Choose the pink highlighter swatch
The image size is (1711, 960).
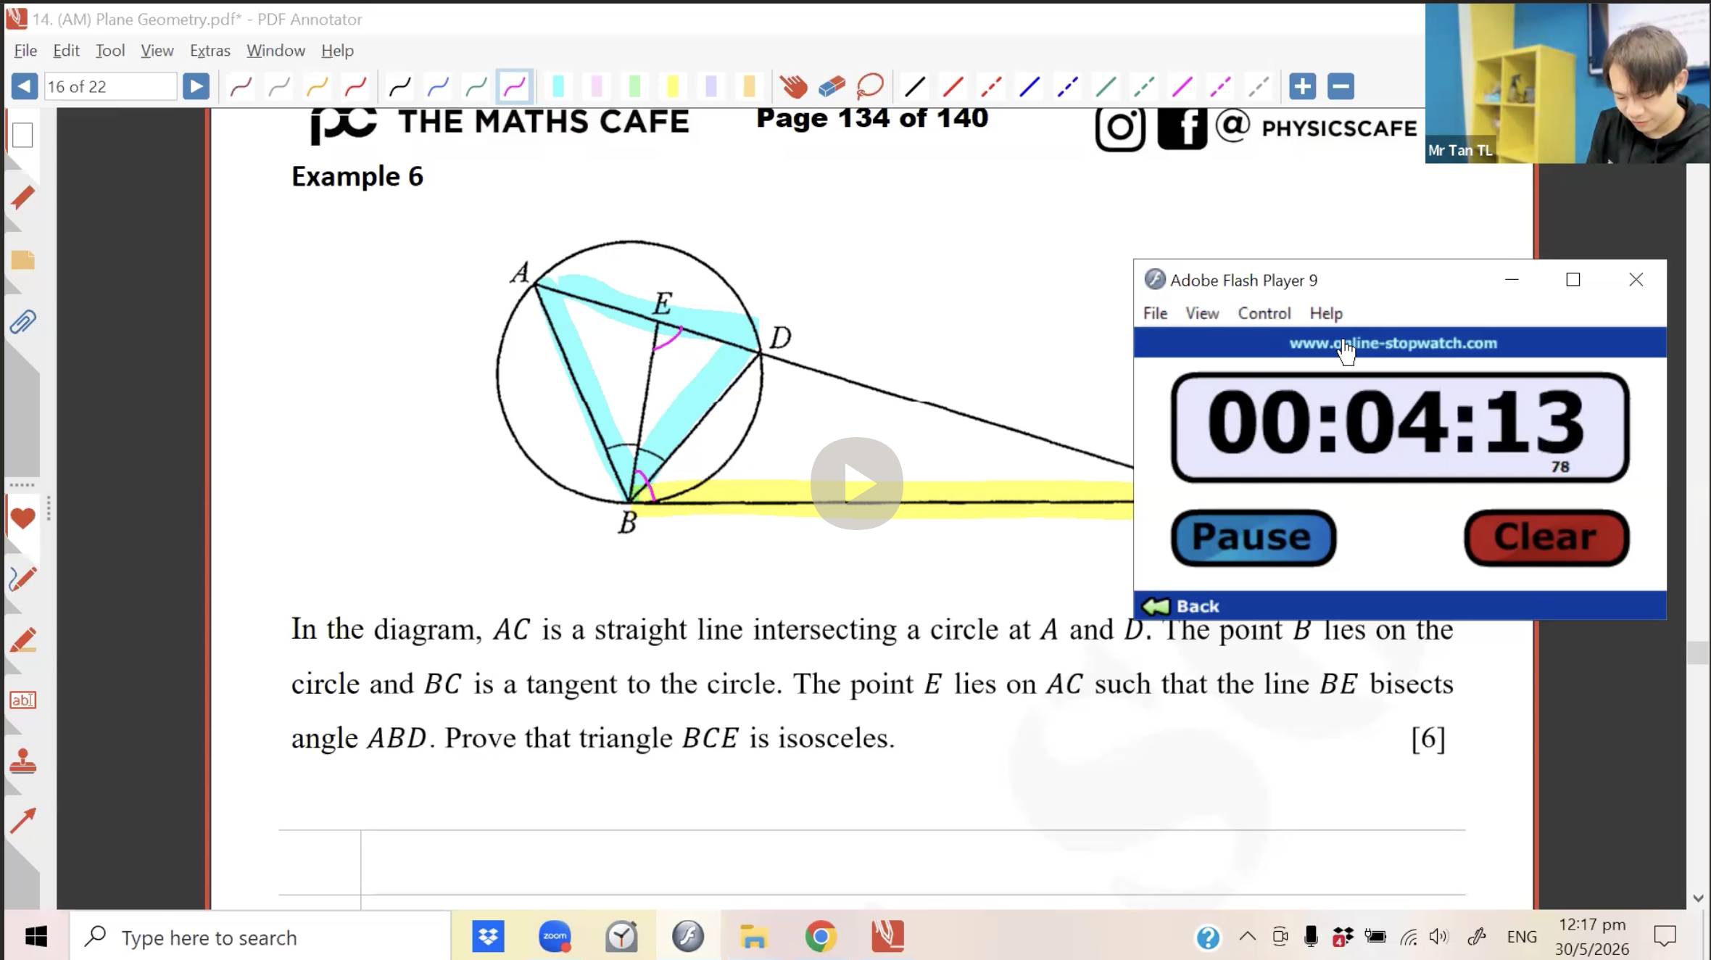(x=597, y=87)
